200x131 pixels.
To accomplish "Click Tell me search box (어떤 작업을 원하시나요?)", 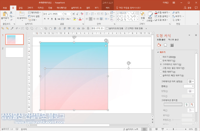I will (128, 8).
